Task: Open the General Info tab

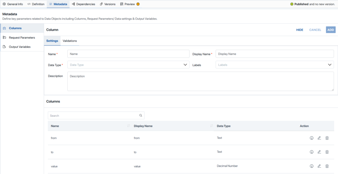Action: [13, 4]
